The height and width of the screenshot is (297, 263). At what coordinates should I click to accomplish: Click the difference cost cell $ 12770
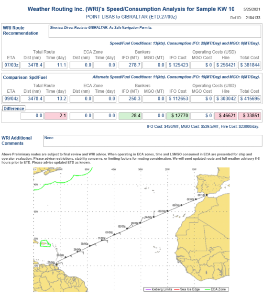(178, 116)
